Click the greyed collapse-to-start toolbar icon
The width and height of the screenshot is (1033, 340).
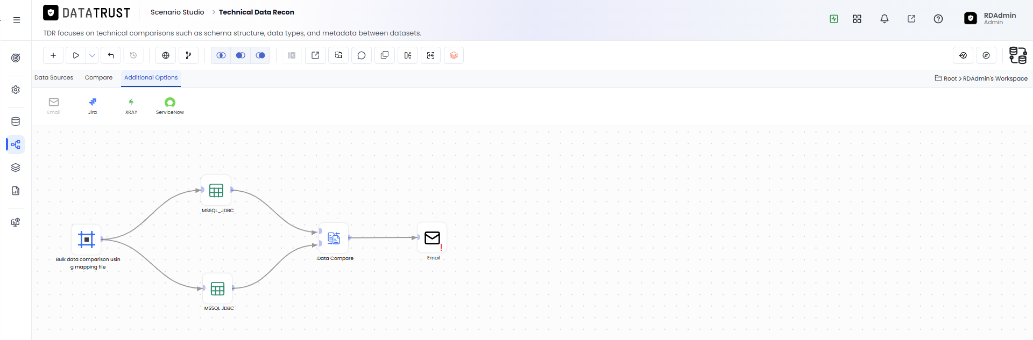click(292, 55)
